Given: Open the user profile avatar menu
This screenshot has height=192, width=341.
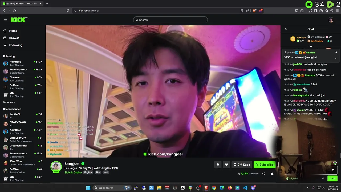Looking at the screenshot, I should (331, 20).
